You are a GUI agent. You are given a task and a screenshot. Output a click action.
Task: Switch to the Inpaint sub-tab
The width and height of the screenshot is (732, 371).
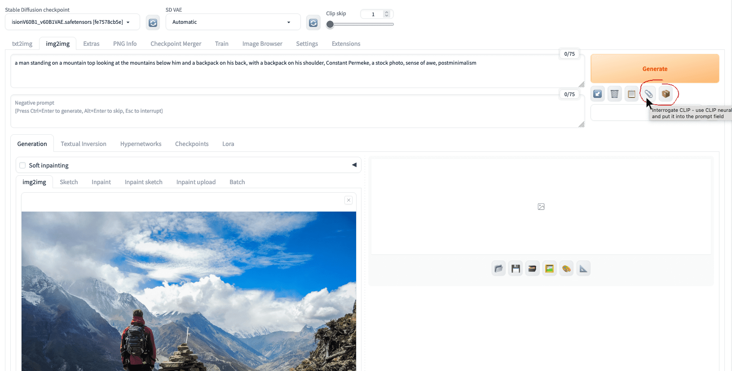101,182
